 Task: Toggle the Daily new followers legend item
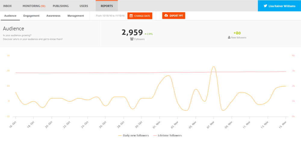[x=133, y=135]
